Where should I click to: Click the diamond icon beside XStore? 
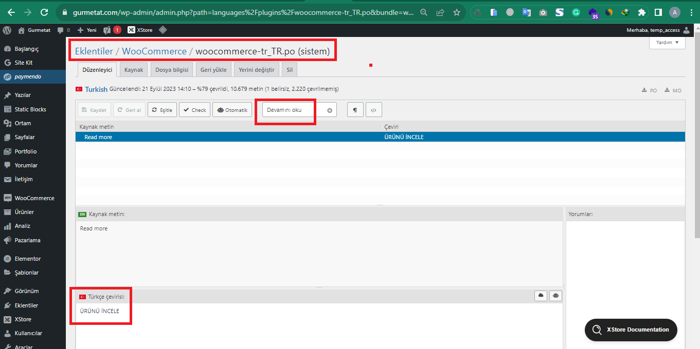(x=163, y=30)
